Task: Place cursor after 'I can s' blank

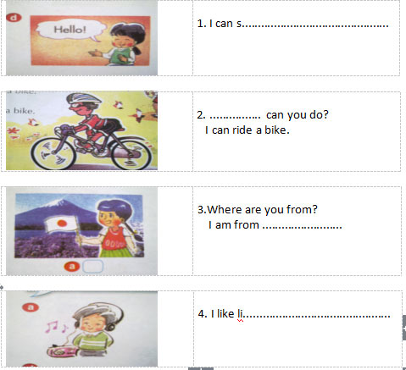Action: point(315,25)
